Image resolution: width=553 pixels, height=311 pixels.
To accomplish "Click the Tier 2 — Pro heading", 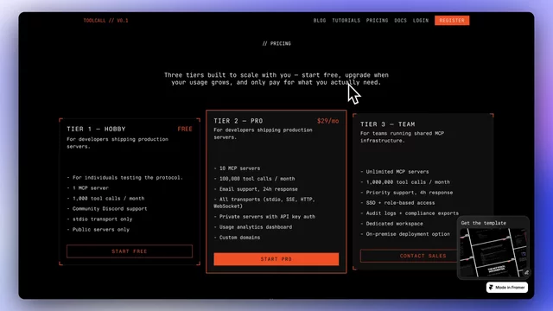I will coord(238,121).
